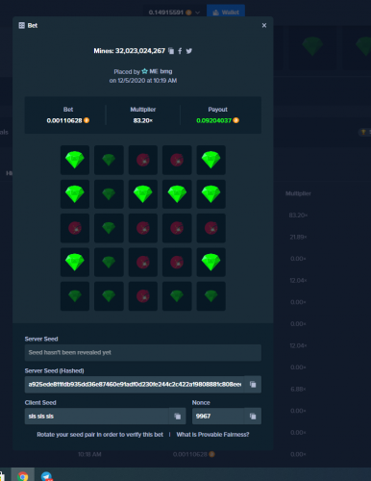Click the Nonce field
Image resolution: width=371 pixels, height=481 pixels.
click(218, 417)
